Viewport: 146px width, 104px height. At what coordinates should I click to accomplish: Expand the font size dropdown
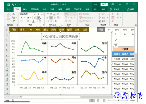tap(42, 14)
